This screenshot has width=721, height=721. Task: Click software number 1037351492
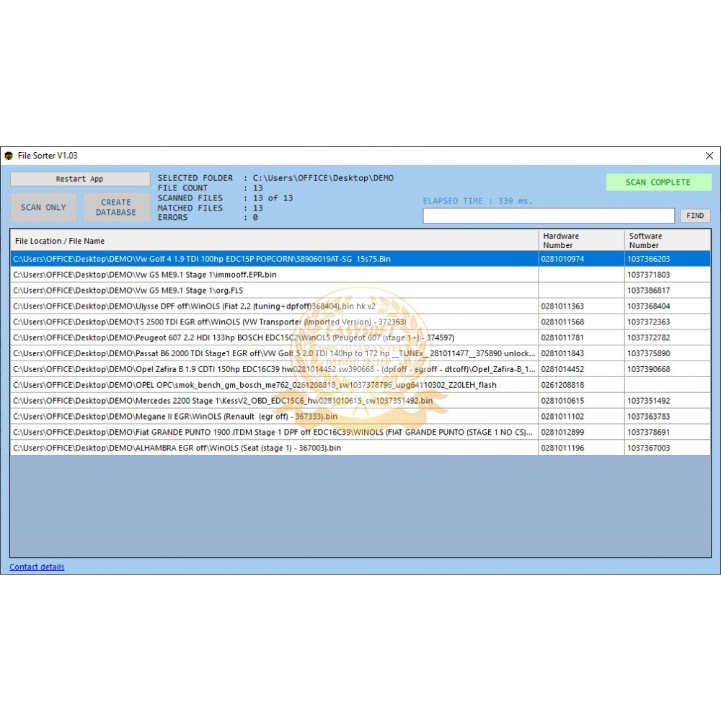pyautogui.click(x=649, y=400)
